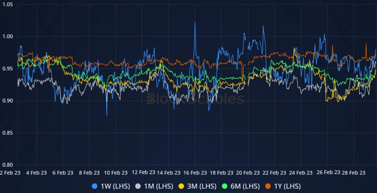Click the 20 Feb 23 axis label

click(248, 173)
